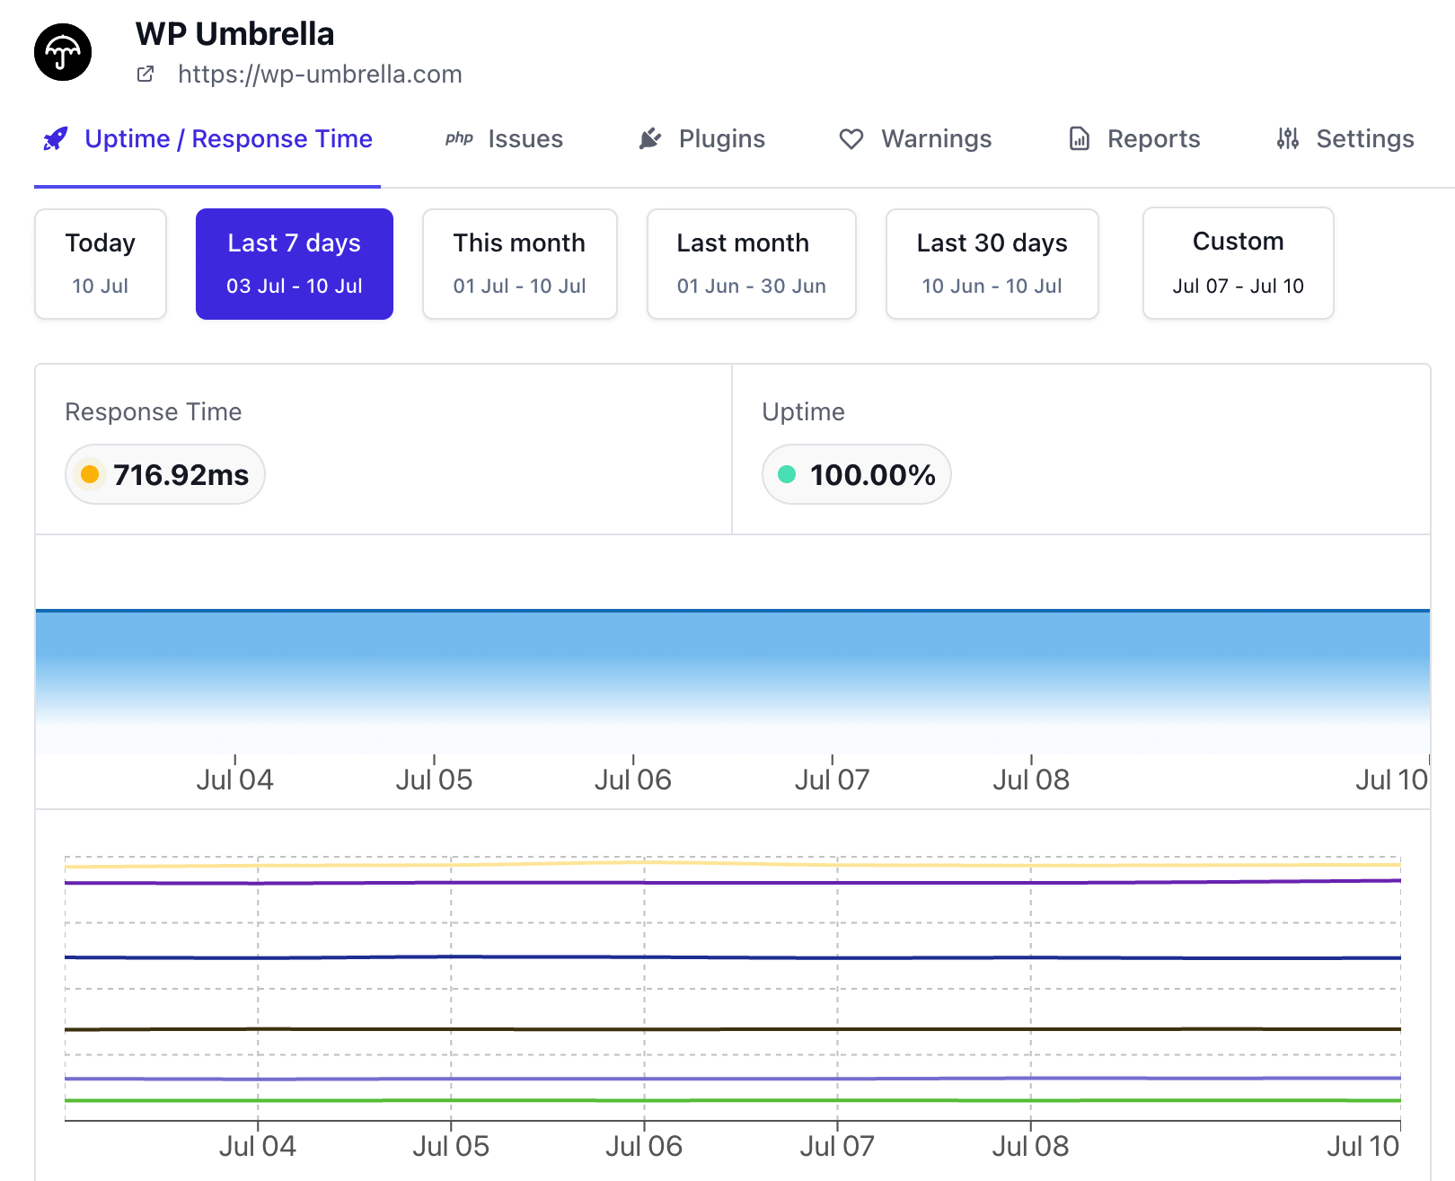Open the Reports tab
Image resolution: width=1455 pixels, height=1181 pixels.
pos(1134,139)
